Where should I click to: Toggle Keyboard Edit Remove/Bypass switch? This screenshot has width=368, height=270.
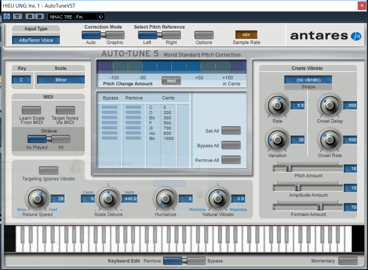pos(184,261)
